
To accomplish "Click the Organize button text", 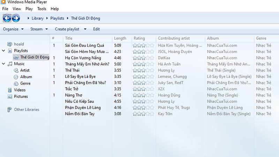I will pos(11,29).
